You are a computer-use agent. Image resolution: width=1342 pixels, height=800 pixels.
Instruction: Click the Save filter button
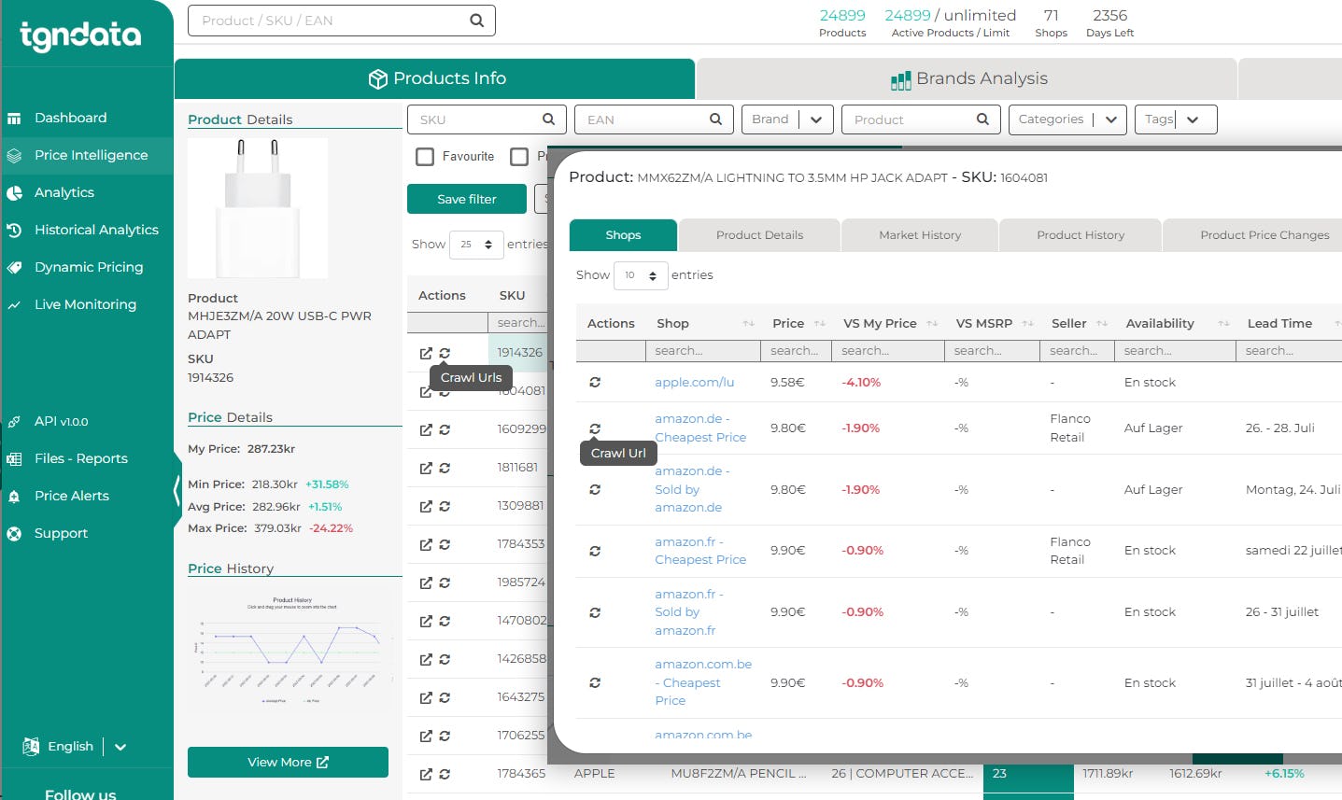click(x=467, y=199)
